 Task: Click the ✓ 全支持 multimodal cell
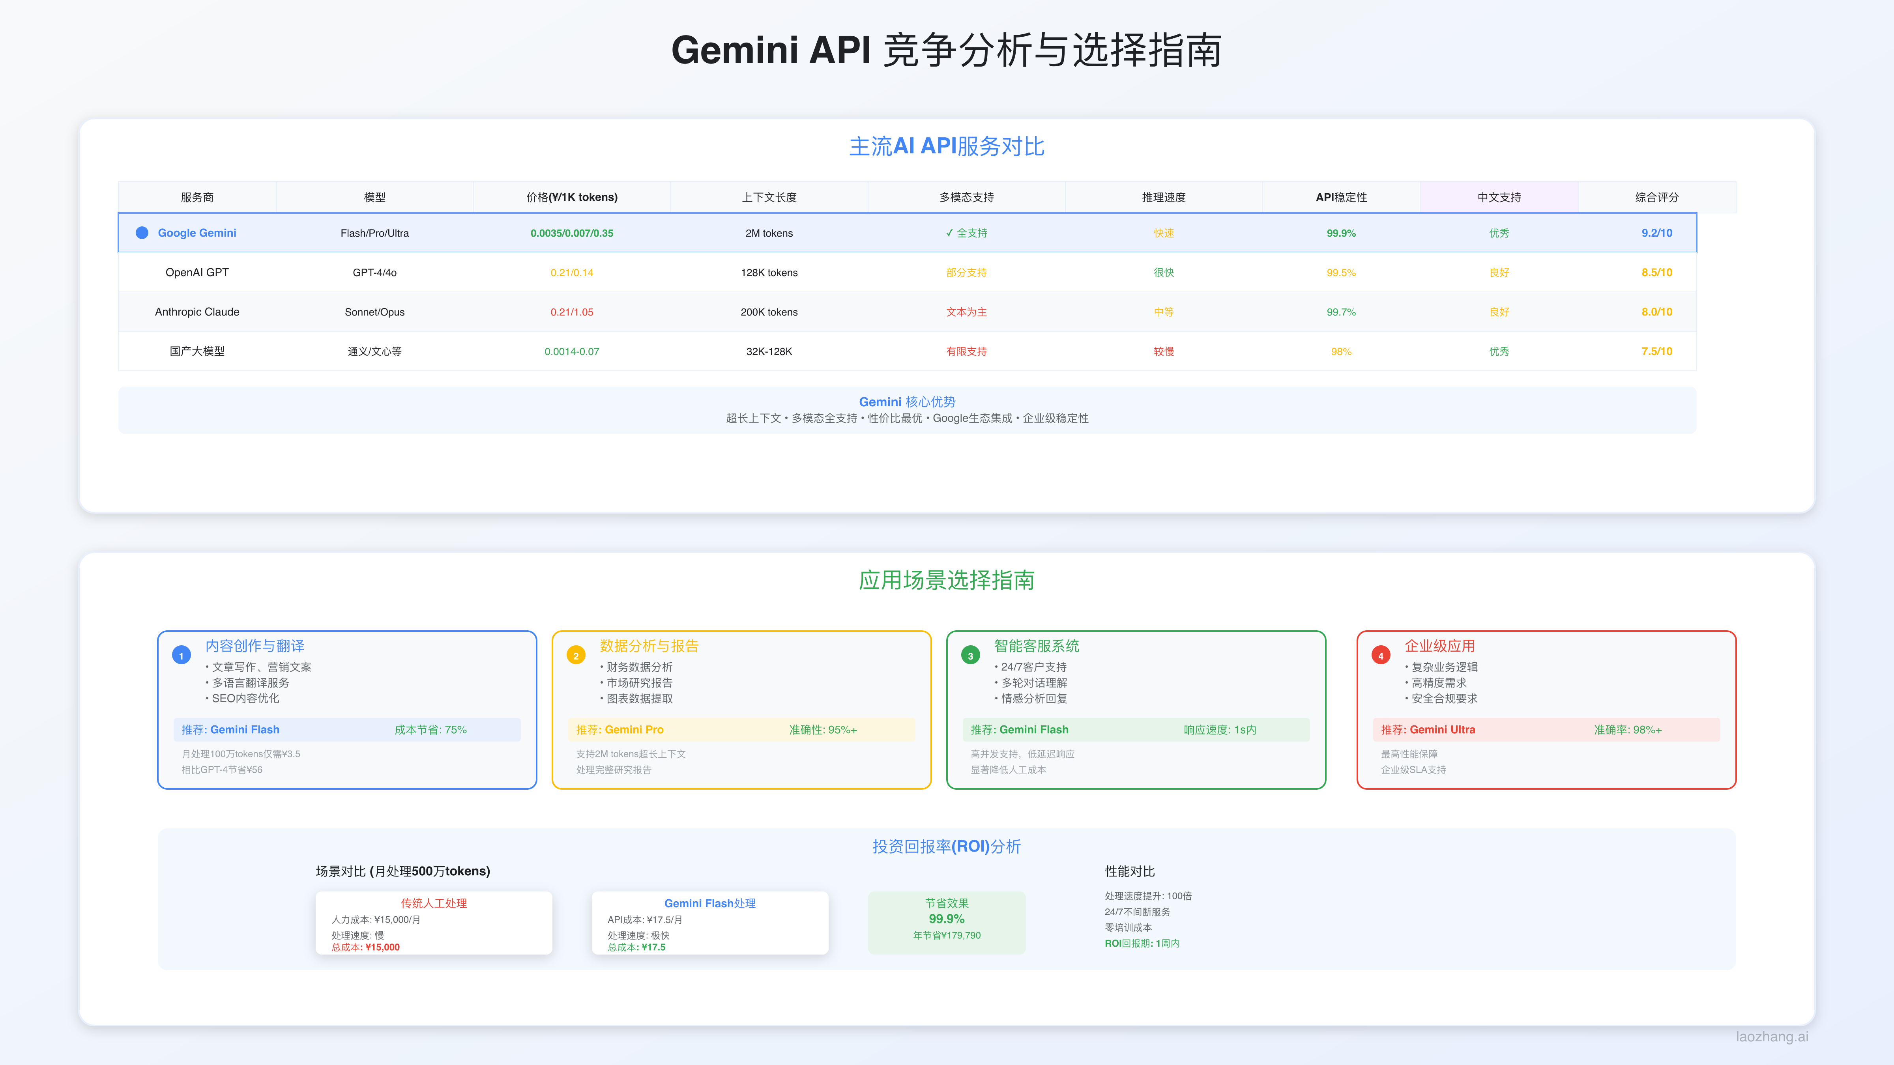[x=967, y=233]
